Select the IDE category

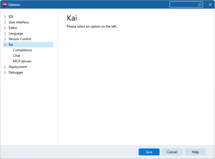pyautogui.click(x=11, y=17)
